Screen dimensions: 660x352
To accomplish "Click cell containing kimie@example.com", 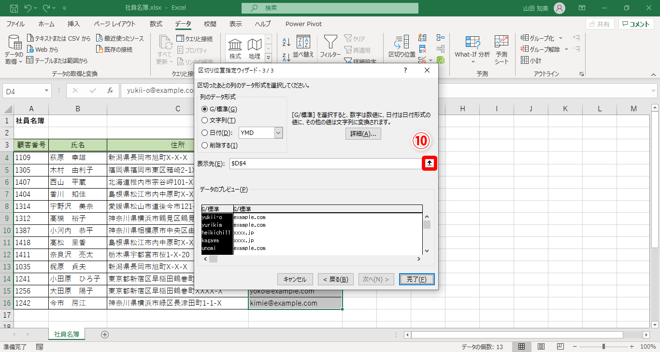I will 295,303.
